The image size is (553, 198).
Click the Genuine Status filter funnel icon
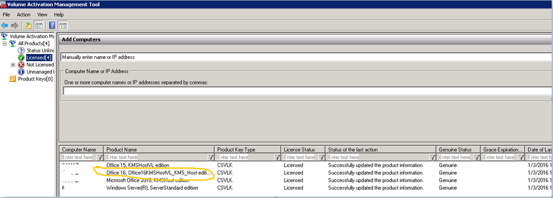(x=477, y=157)
